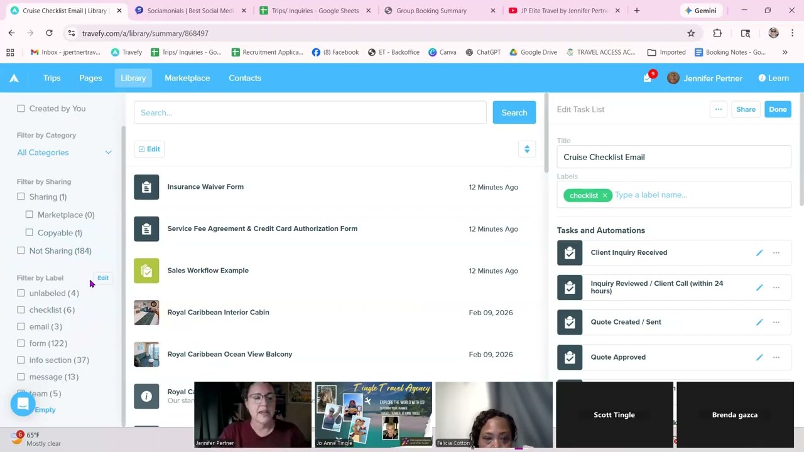Click the Done button
The width and height of the screenshot is (804, 452).
[x=778, y=109]
